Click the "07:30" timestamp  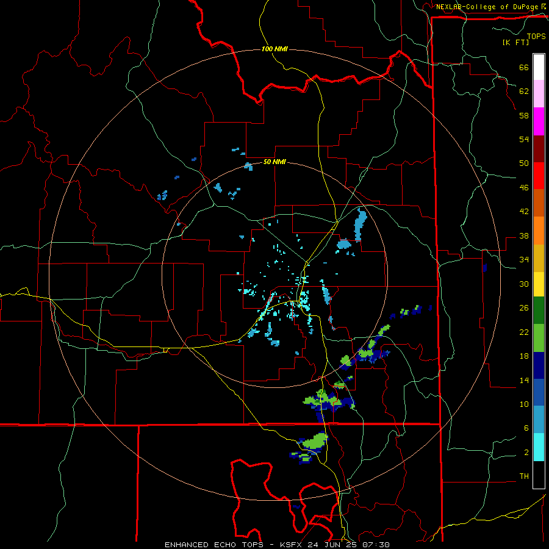tap(377, 545)
